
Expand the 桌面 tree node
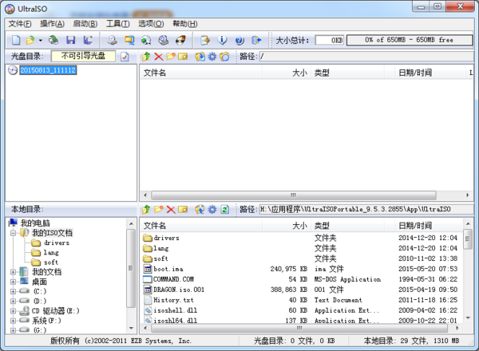click(13, 282)
